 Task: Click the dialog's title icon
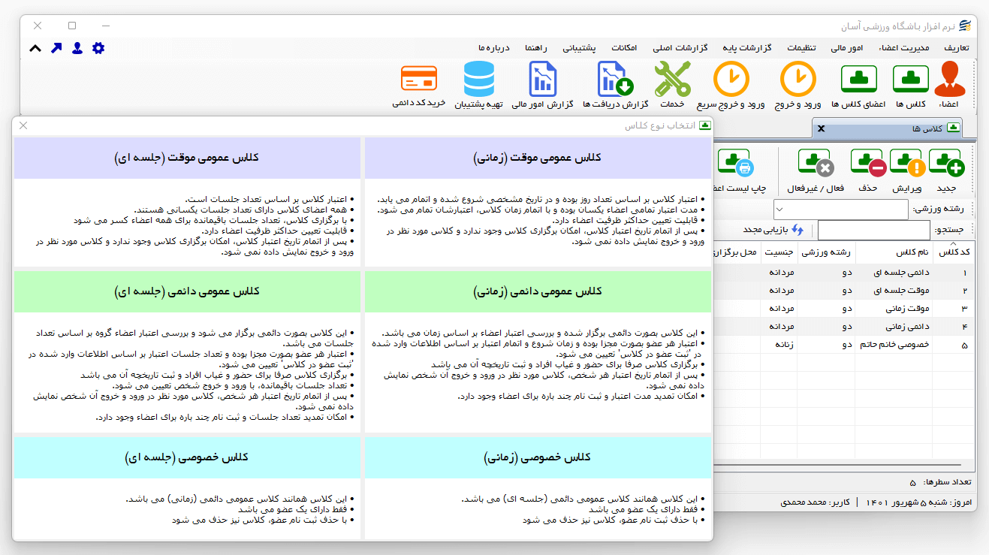[704, 125]
